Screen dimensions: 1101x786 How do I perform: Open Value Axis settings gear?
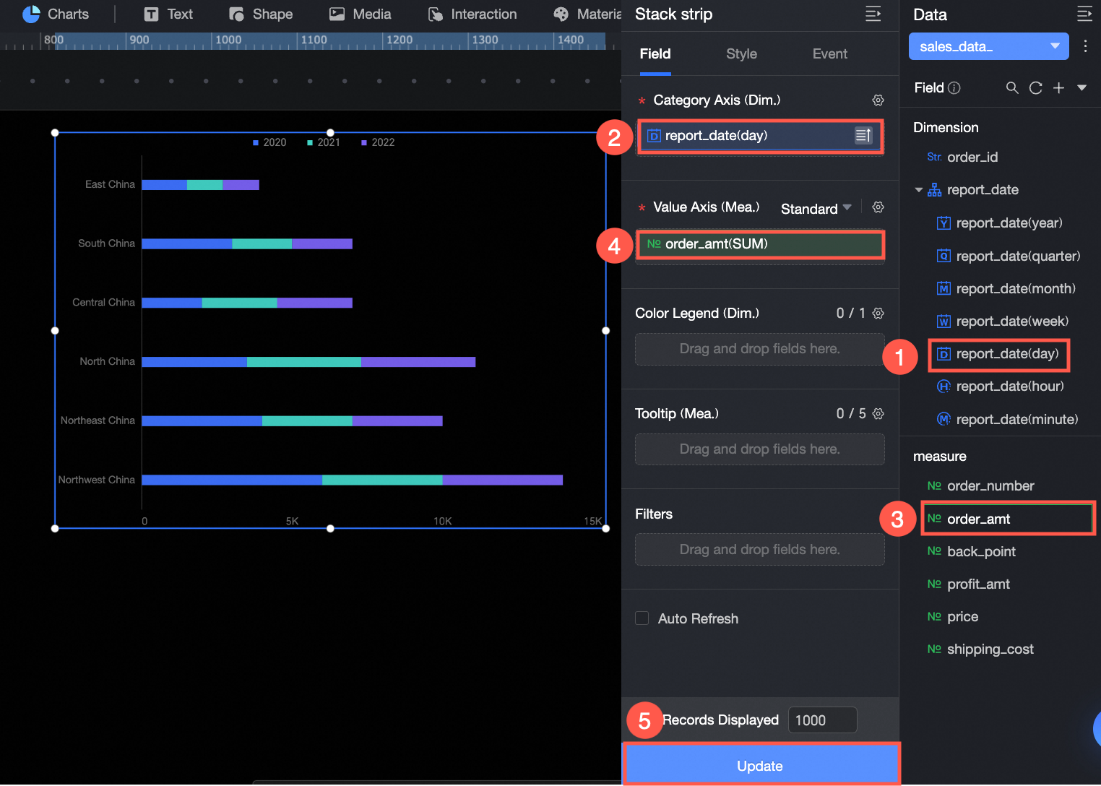point(878,207)
